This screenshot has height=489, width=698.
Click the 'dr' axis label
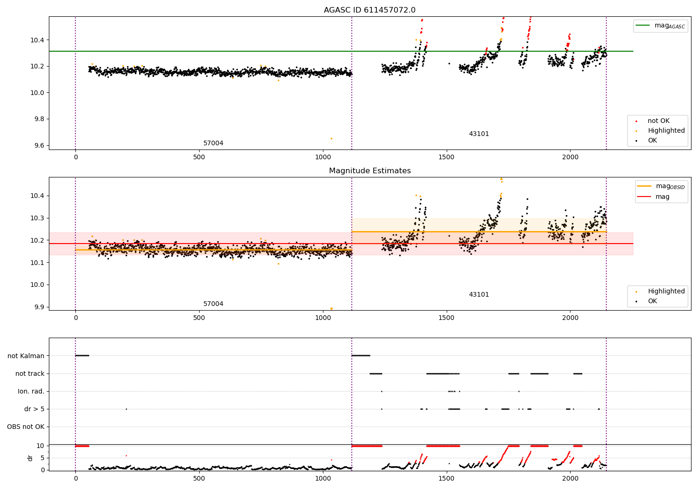click(30, 458)
